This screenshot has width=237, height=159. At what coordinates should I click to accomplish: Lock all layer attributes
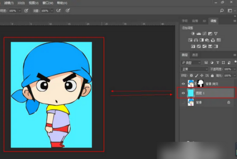click(212, 75)
